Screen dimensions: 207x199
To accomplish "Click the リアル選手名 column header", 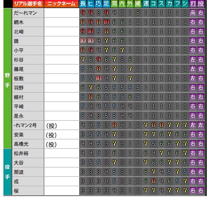I will pyautogui.click(x=28, y=3).
